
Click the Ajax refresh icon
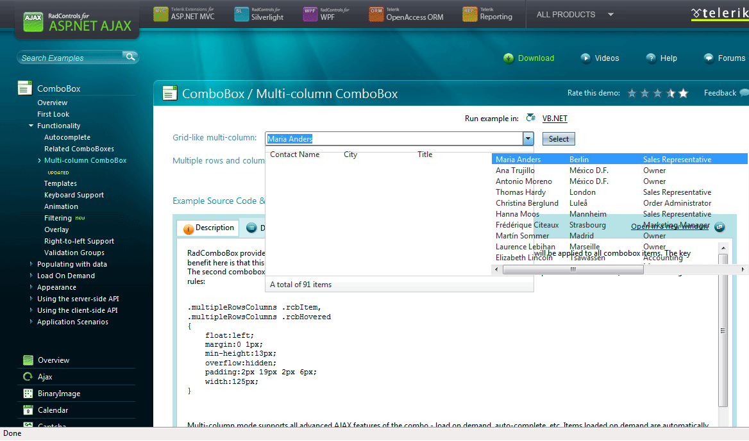coord(28,376)
